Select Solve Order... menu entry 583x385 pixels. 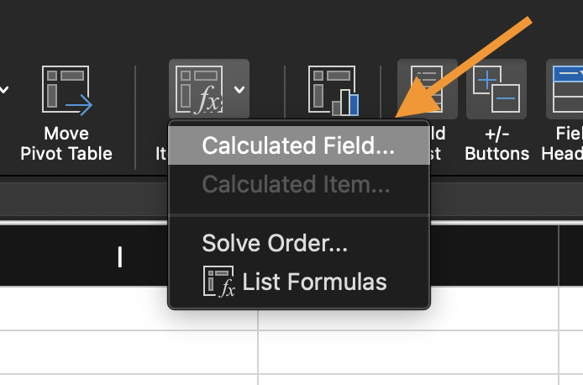point(275,244)
